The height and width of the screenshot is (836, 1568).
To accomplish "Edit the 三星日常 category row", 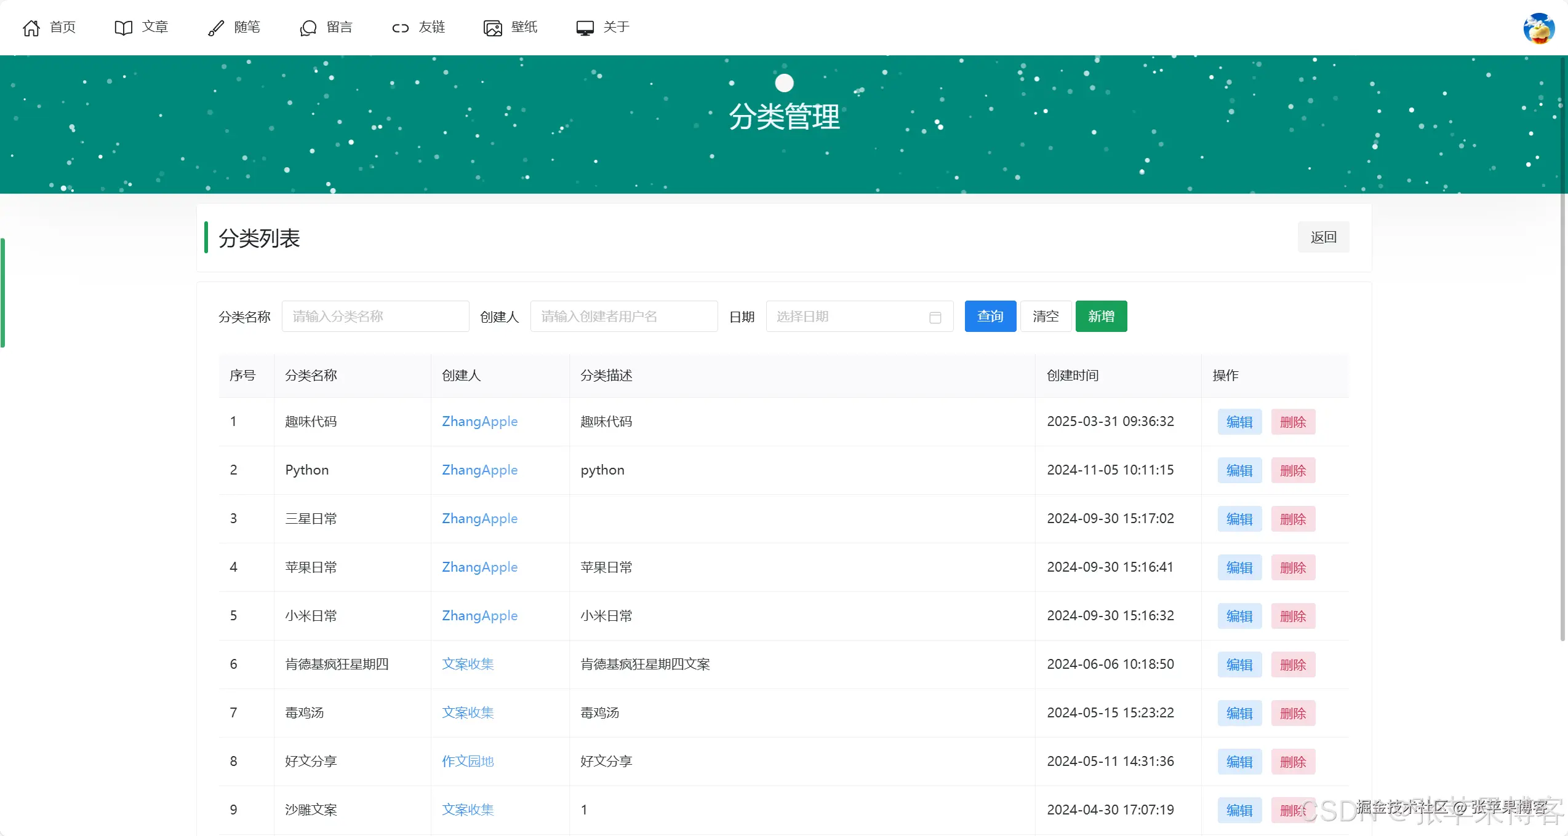I will pos(1240,519).
